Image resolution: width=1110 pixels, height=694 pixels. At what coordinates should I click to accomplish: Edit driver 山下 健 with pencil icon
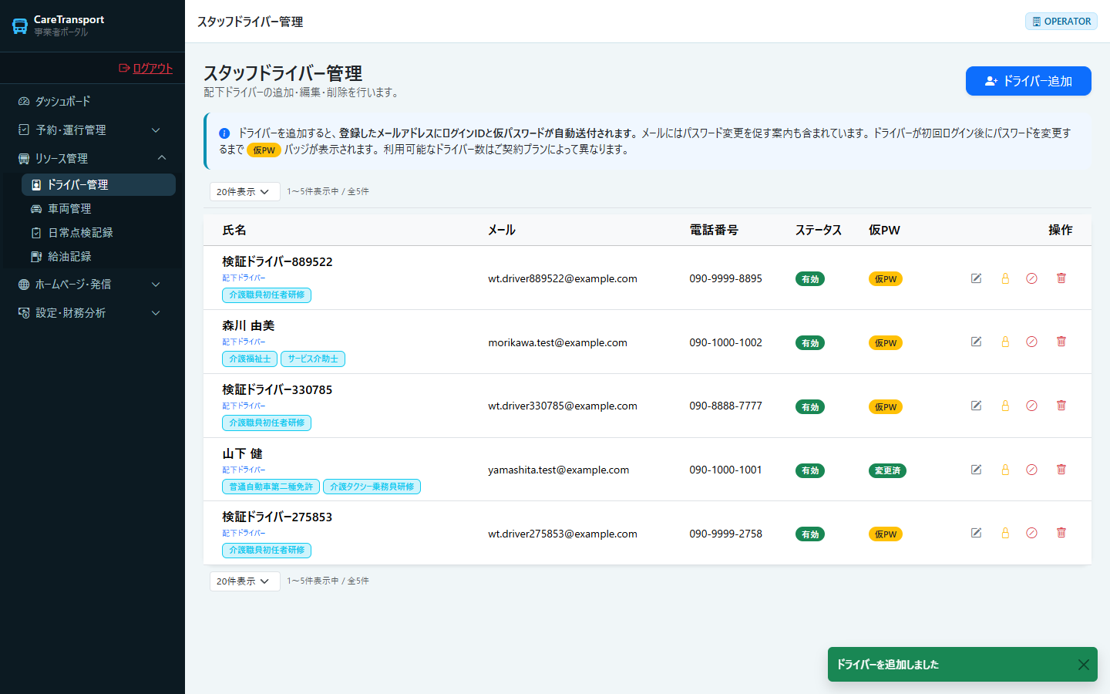tap(976, 470)
